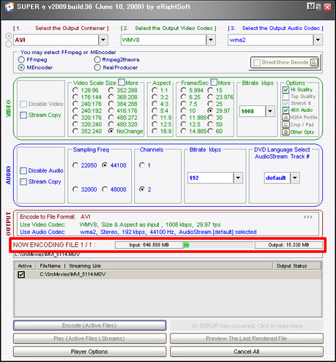Select the WM_5114.MOV file row
The image size is (336, 362).
tap(168, 274)
